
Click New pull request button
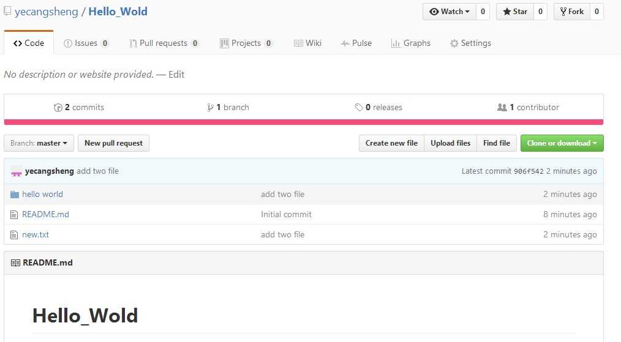click(114, 143)
